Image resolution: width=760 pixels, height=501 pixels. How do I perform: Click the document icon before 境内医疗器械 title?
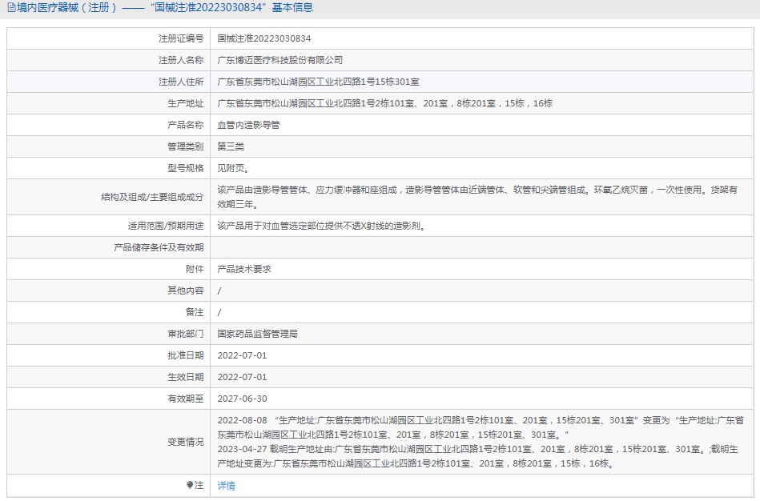click(11, 7)
